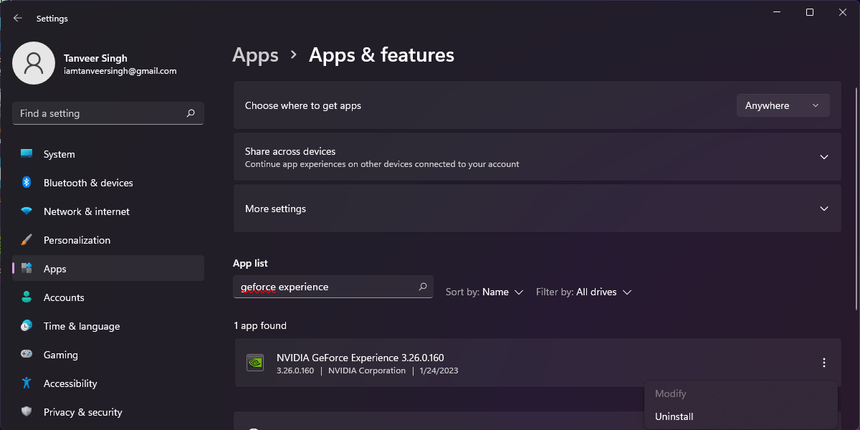Expand the More settings section
The height and width of the screenshot is (430, 860).
(824, 209)
